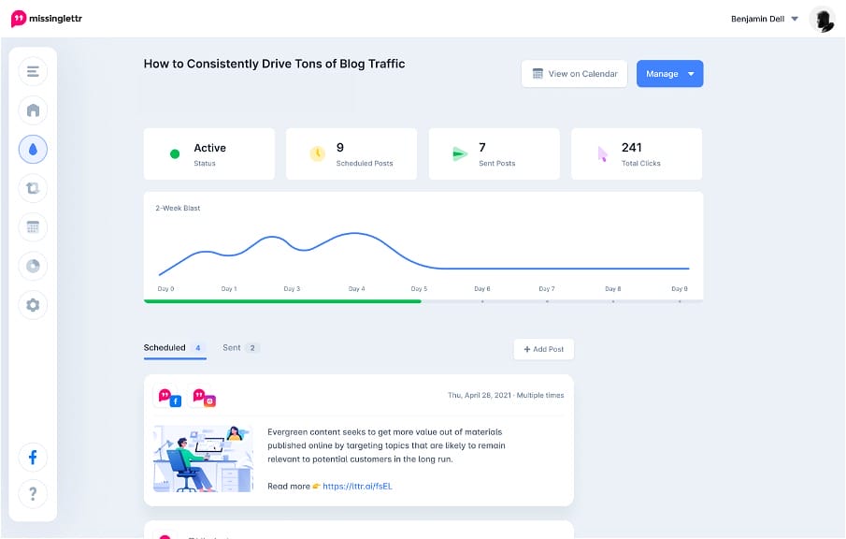Open the analytics pie chart icon
846x539 pixels.
(33, 266)
